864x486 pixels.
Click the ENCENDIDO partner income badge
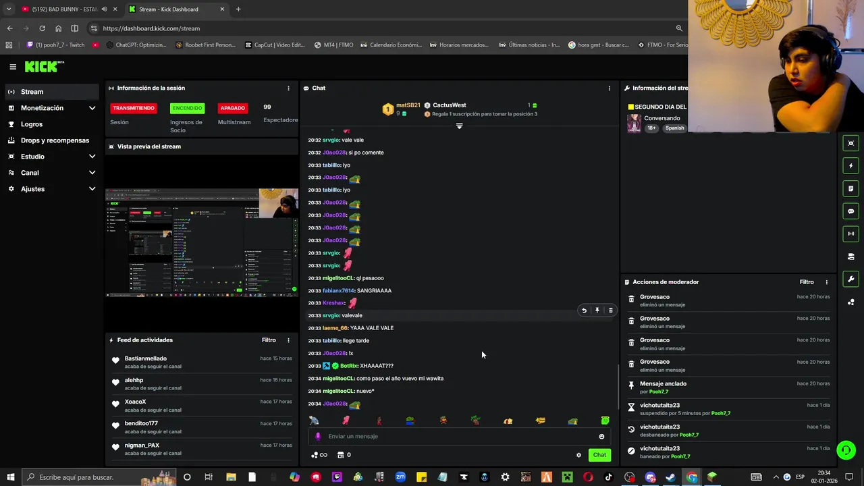pos(187,108)
